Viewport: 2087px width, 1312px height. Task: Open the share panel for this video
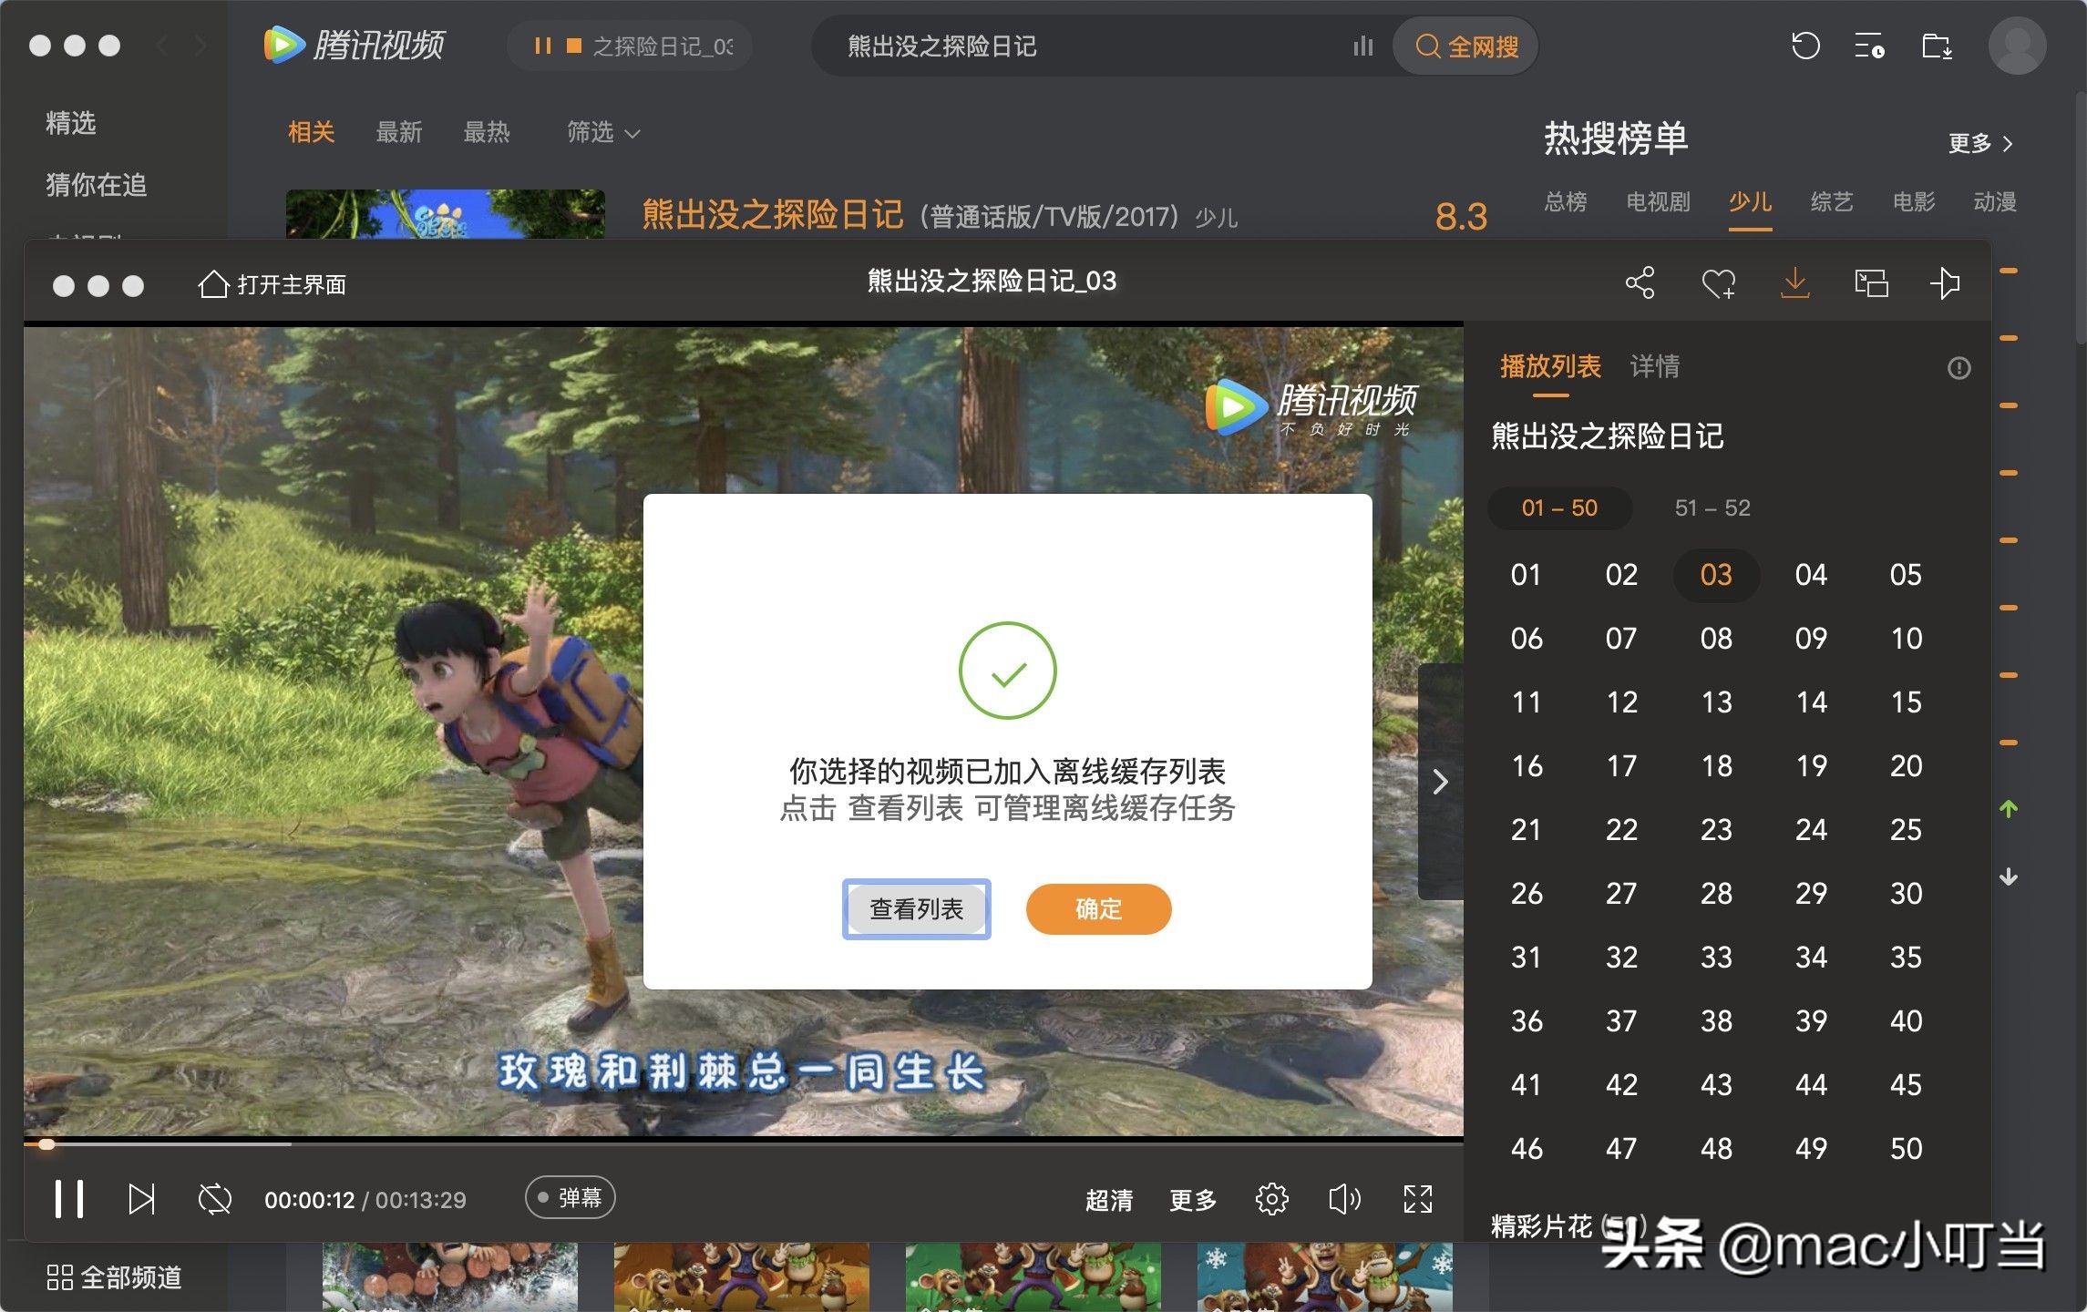(1640, 283)
